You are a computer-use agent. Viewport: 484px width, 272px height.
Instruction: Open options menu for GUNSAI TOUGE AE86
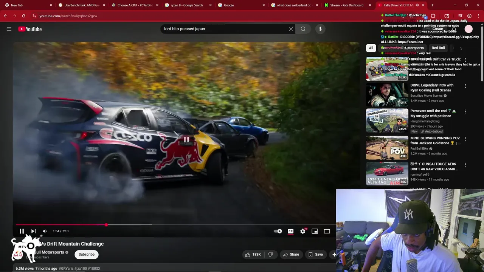[x=465, y=165]
